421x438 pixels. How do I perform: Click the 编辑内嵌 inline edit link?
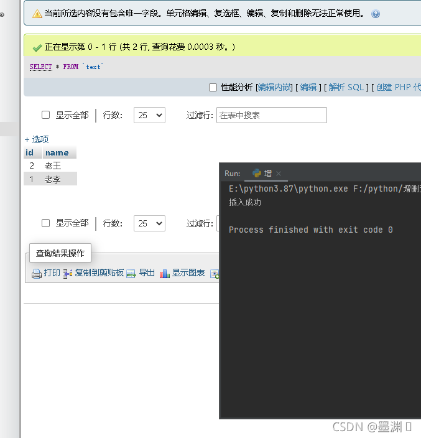tap(274, 87)
